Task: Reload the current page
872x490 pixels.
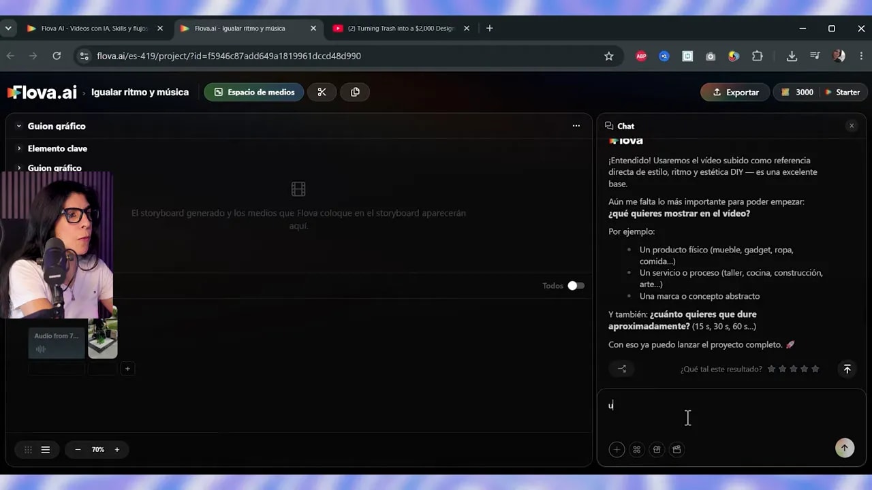Action: [57, 56]
